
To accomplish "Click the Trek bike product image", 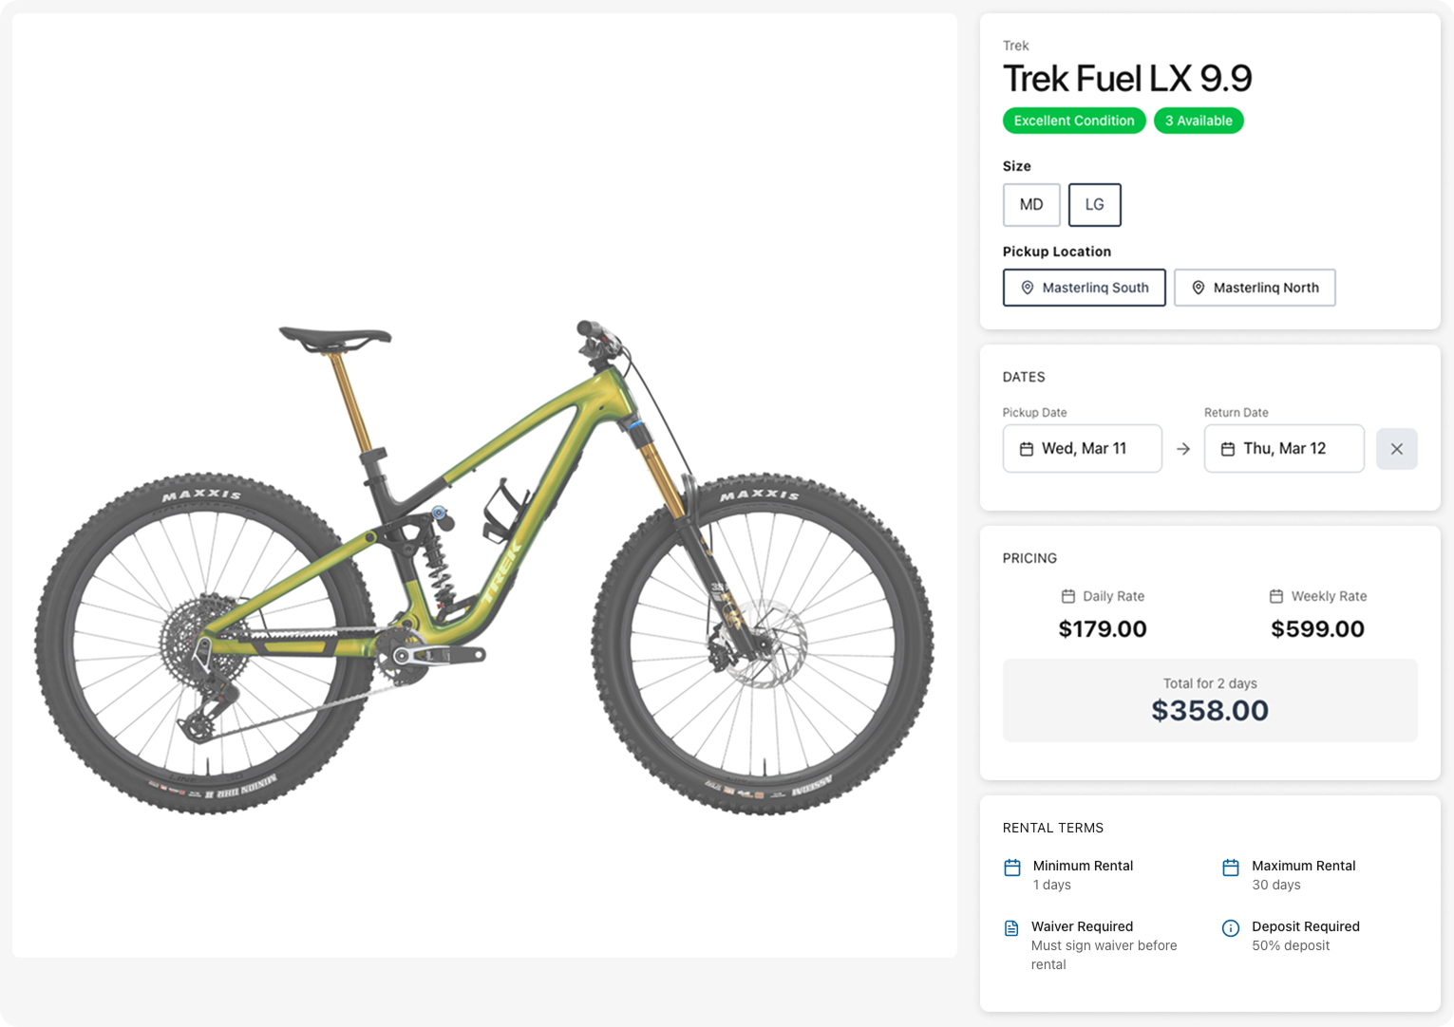I will pos(484,570).
